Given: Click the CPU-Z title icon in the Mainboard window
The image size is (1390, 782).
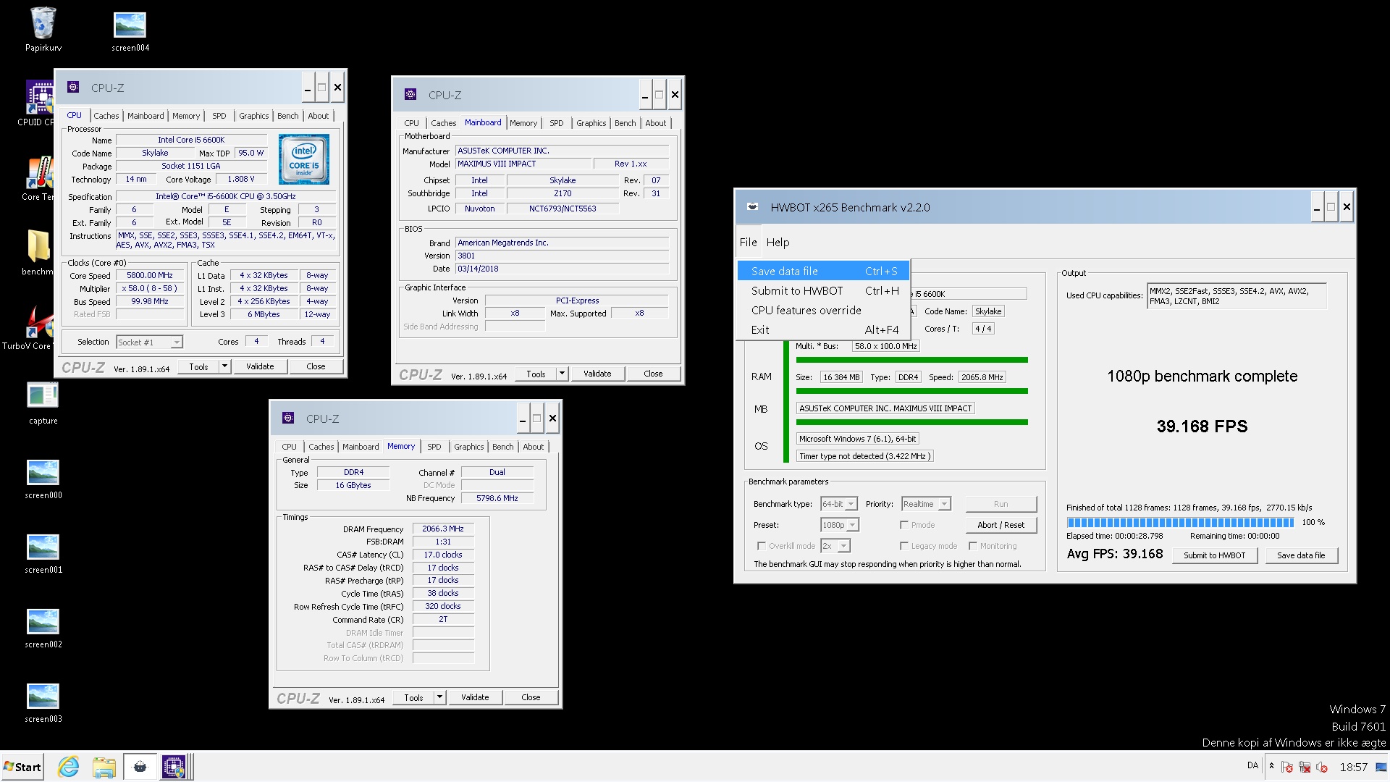Looking at the screenshot, I should pos(410,94).
